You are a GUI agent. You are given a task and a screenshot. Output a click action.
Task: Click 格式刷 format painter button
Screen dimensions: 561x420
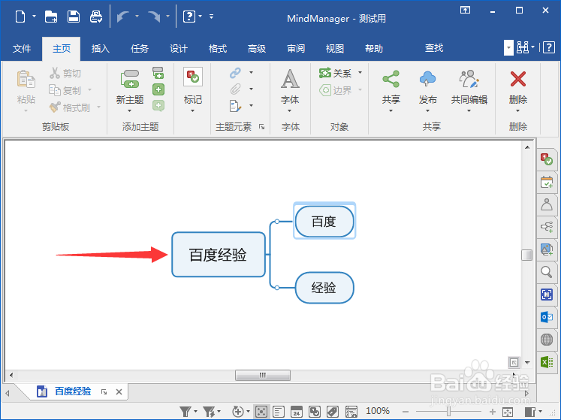pyautogui.click(x=70, y=107)
